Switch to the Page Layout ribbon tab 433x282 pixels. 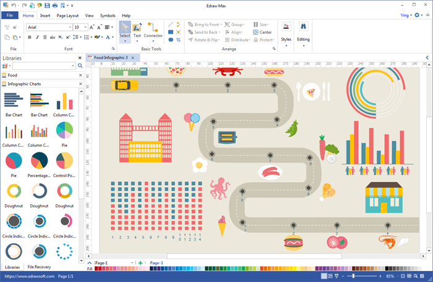(67, 15)
